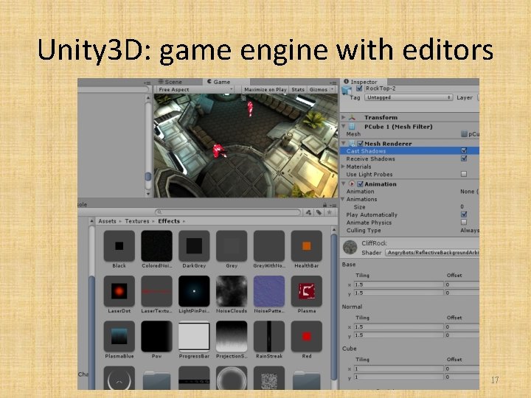
Task: Uncheck Play Automatically checkbox
Action: tap(464, 214)
